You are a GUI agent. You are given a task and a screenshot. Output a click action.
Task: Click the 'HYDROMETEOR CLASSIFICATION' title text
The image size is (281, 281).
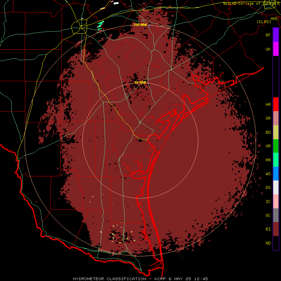110,279
